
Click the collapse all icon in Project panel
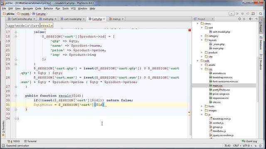[244, 19]
